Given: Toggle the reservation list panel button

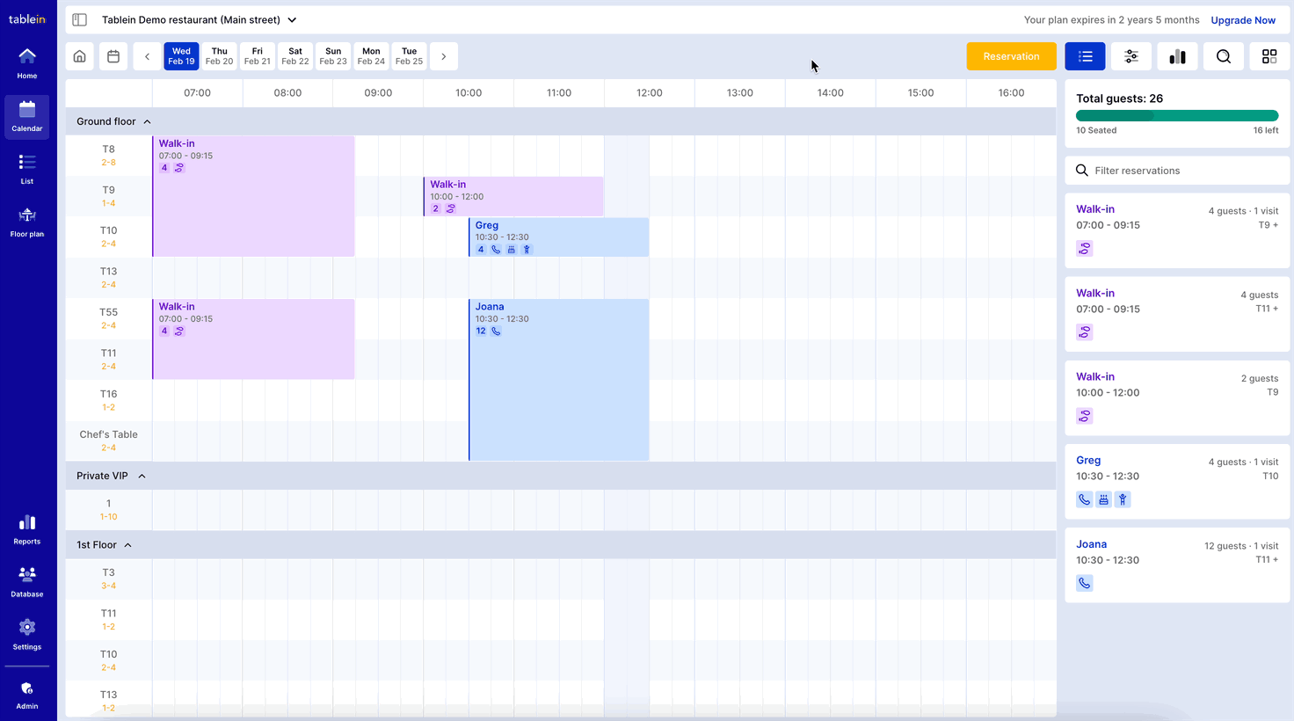Looking at the screenshot, I should coord(1085,56).
